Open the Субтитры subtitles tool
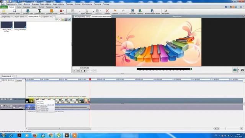Image resolution: width=245 pixels, height=138 pixels. click(x=132, y=11)
